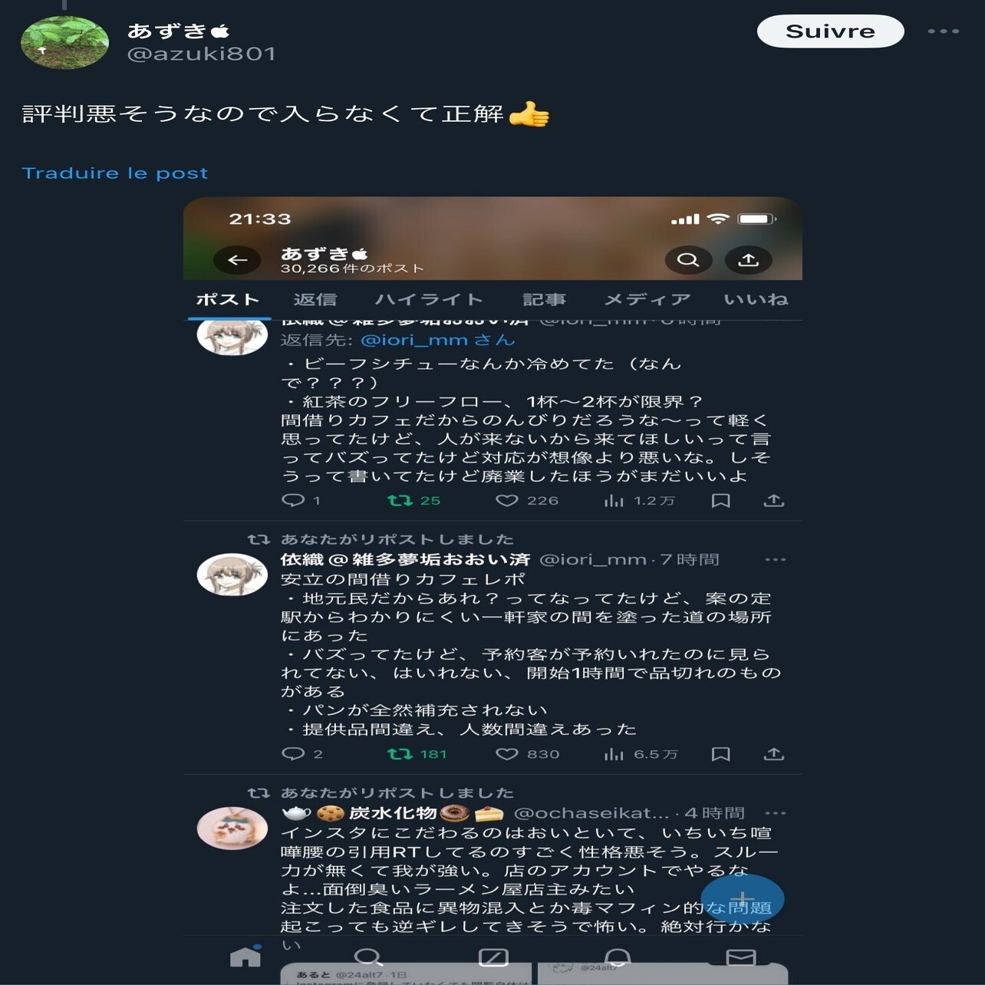Open options menu on the @ochaseikat post

point(776,813)
